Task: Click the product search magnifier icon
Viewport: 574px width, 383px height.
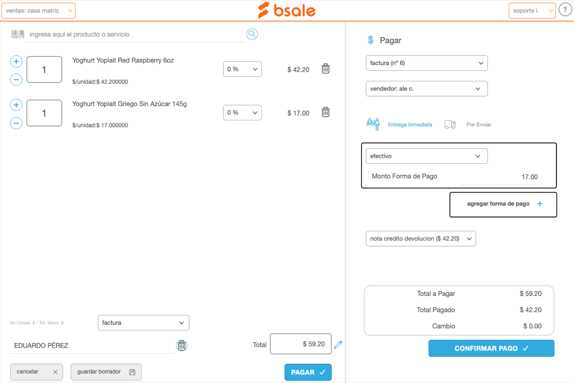Action: pyautogui.click(x=252, y=34)
